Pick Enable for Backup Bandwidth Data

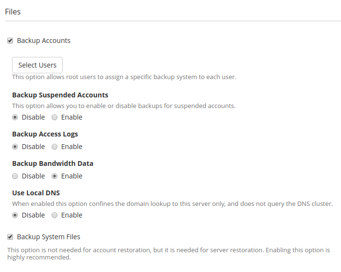click(x=55, y=176)
